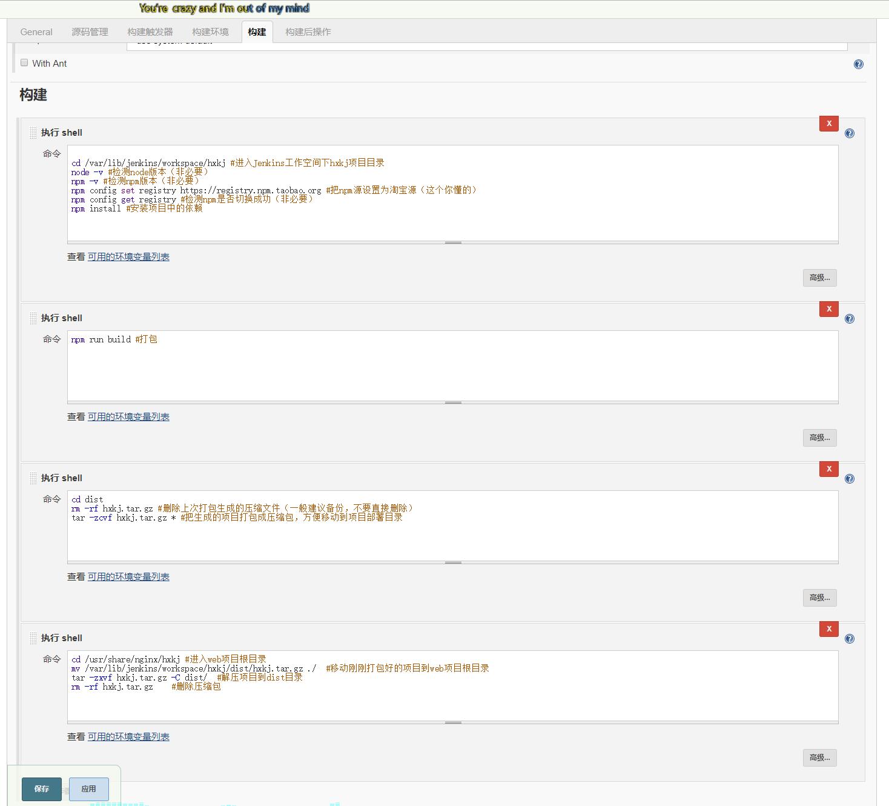Open 高级 options for the cd dist step

[820, 598]
